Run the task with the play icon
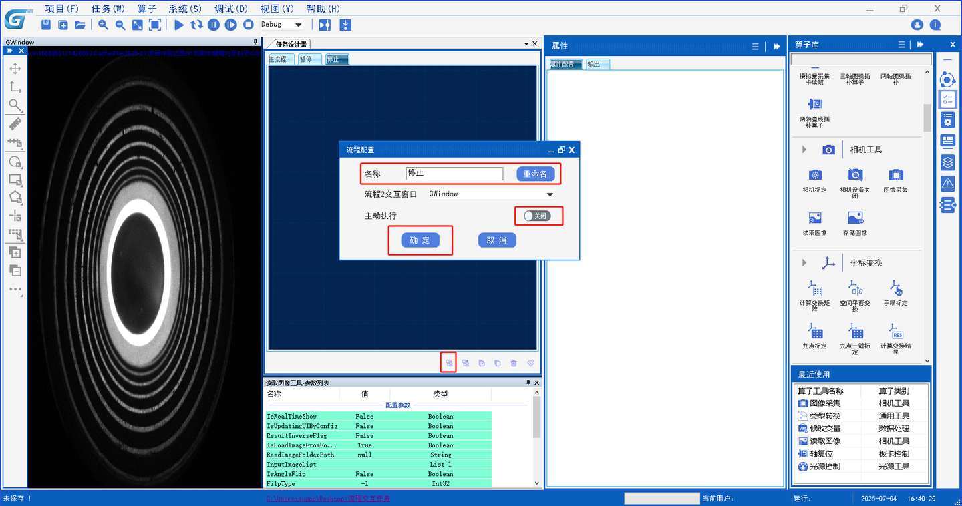Screen dimensions: 962x506 click(x=179, y=25)
